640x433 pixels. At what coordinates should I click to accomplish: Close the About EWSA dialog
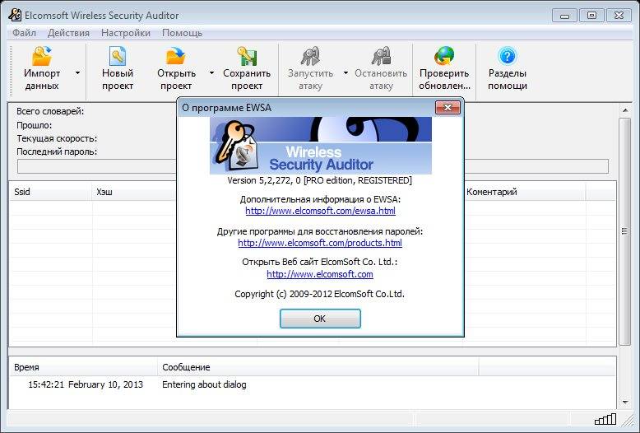(448, 108)
